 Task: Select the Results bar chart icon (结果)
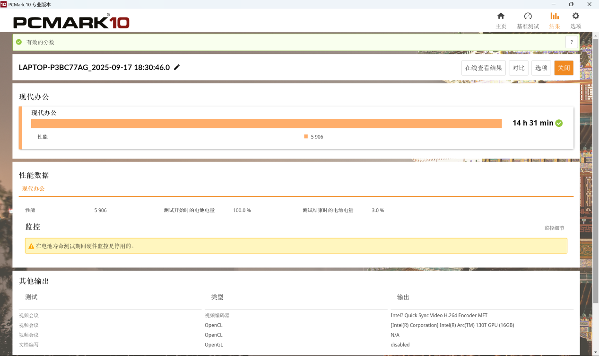pos(555,17)
